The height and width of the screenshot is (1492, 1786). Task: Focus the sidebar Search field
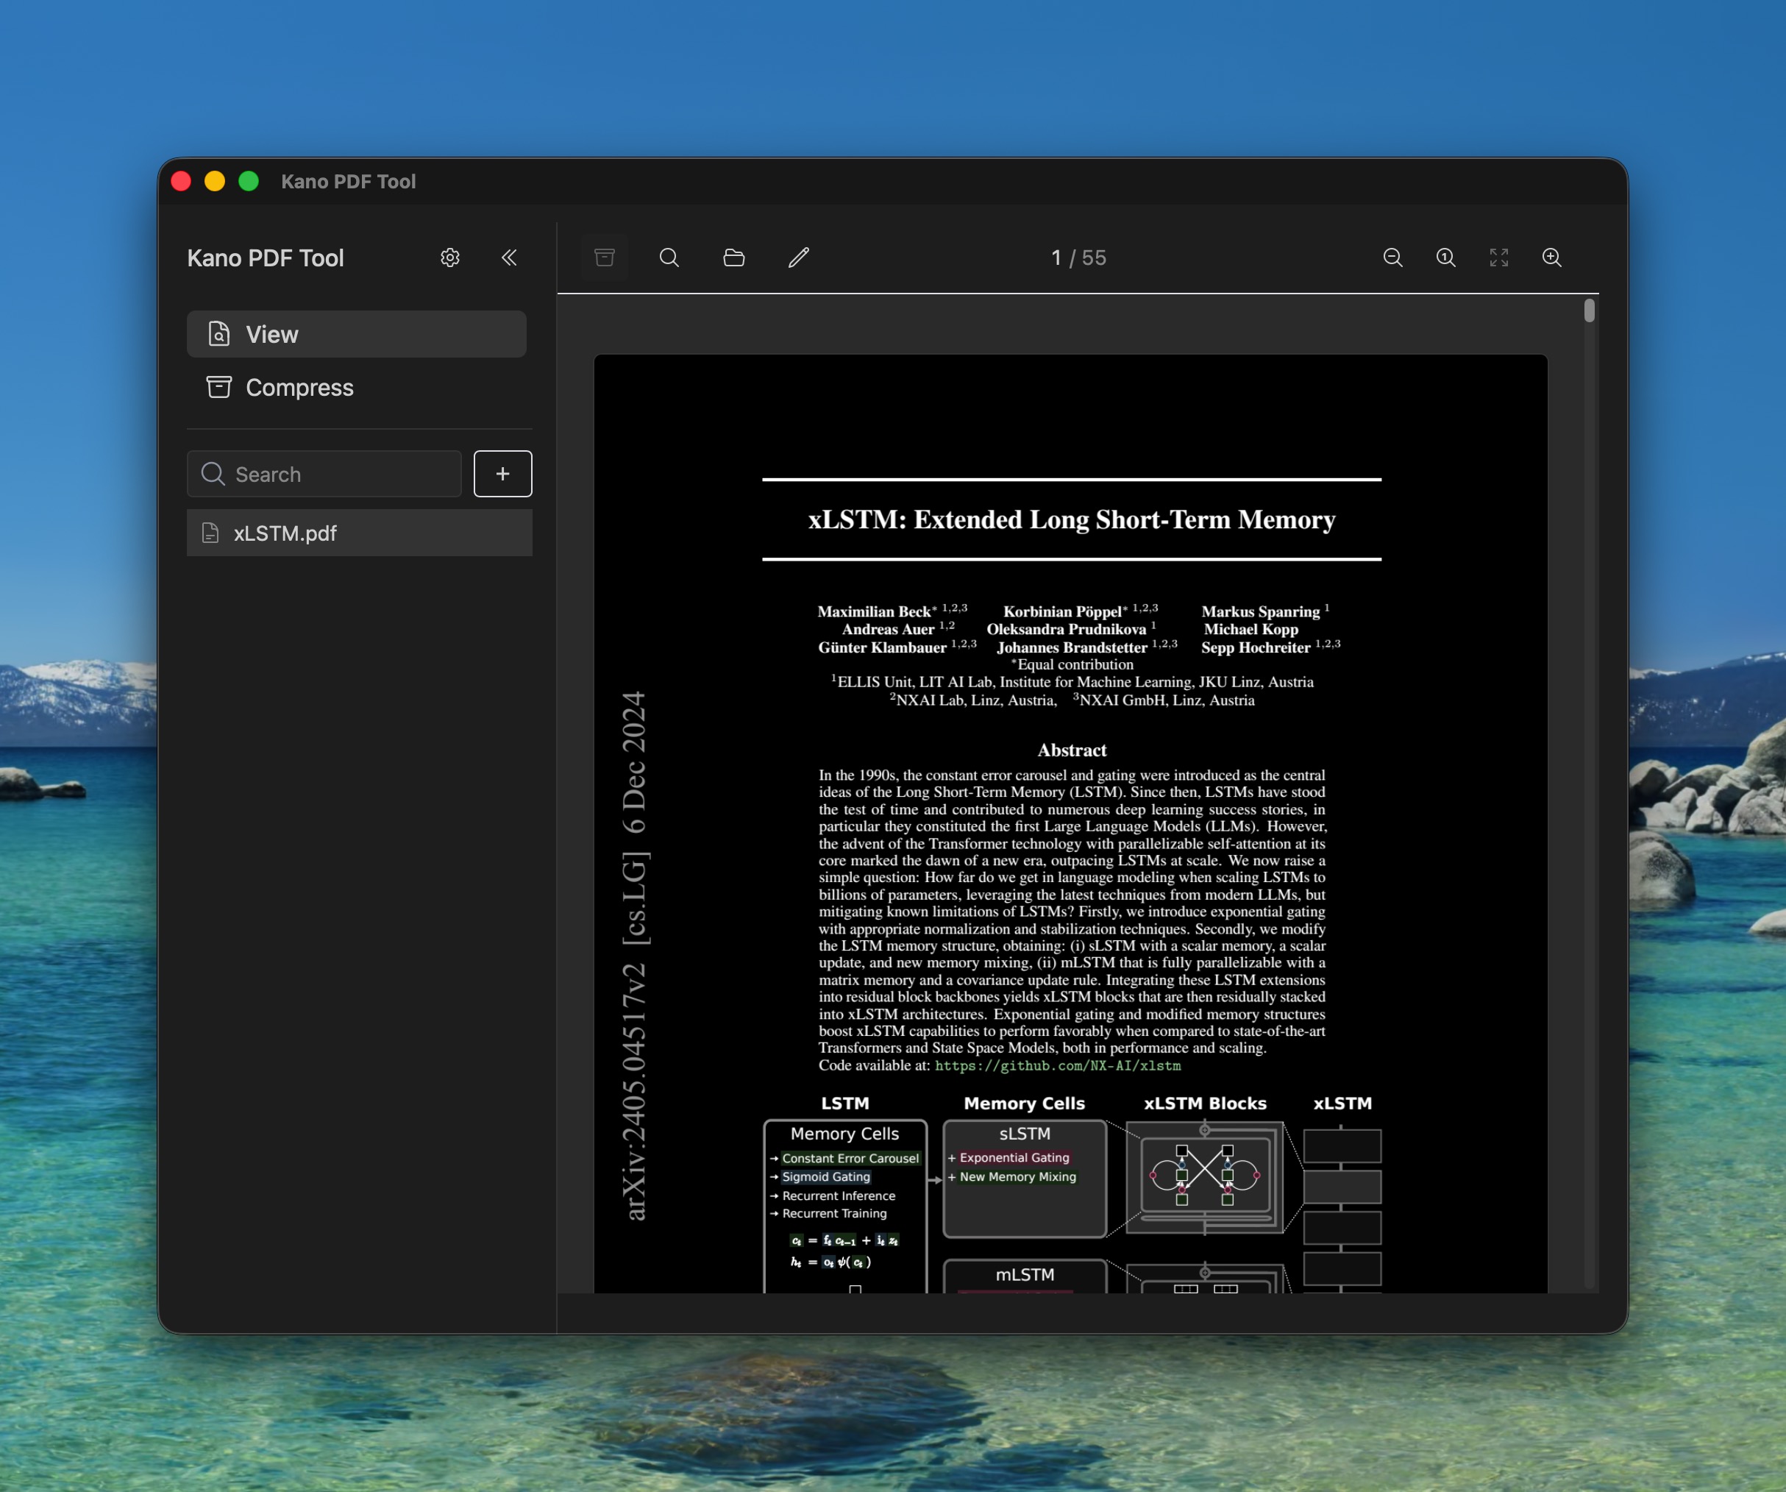pyautogui.click(x=324, y=474)
